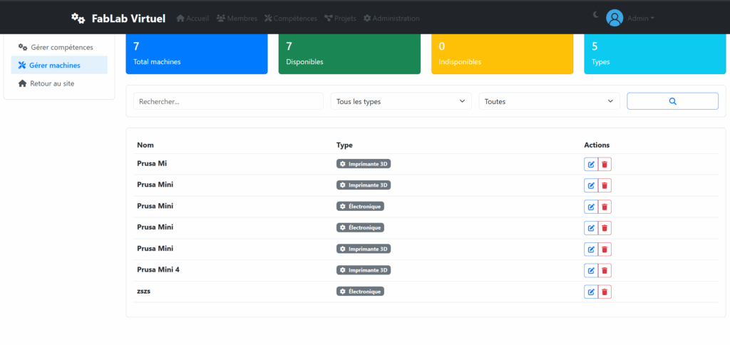Click Retour au site in the sidebar

click(59, 84)
